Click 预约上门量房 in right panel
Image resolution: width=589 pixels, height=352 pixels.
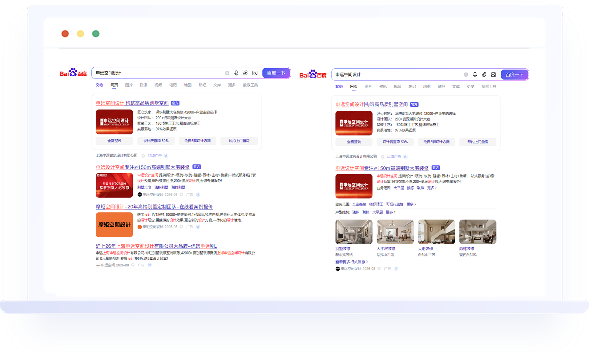pos(478,142)
